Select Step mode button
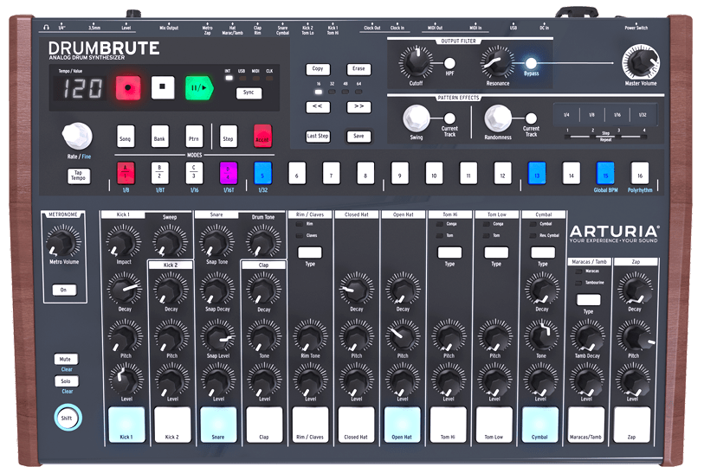 coord(228,137)
